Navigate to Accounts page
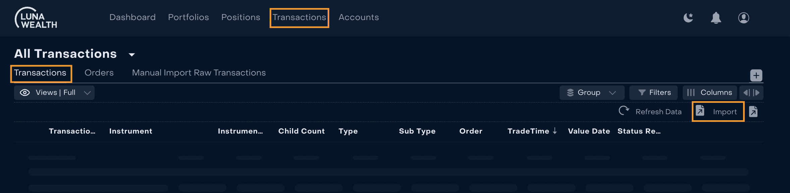This screenshot has width=790, height=193. (x=359, y=17)
